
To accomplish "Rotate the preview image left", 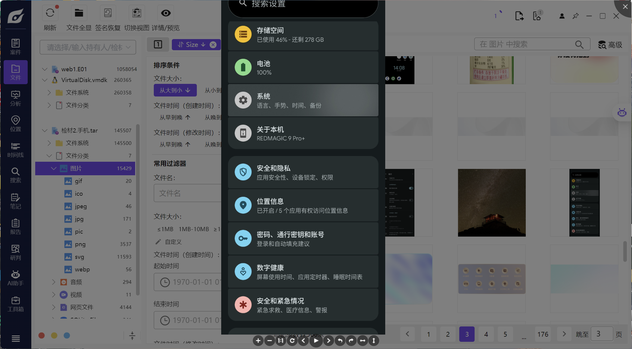I will click(340, 341).
